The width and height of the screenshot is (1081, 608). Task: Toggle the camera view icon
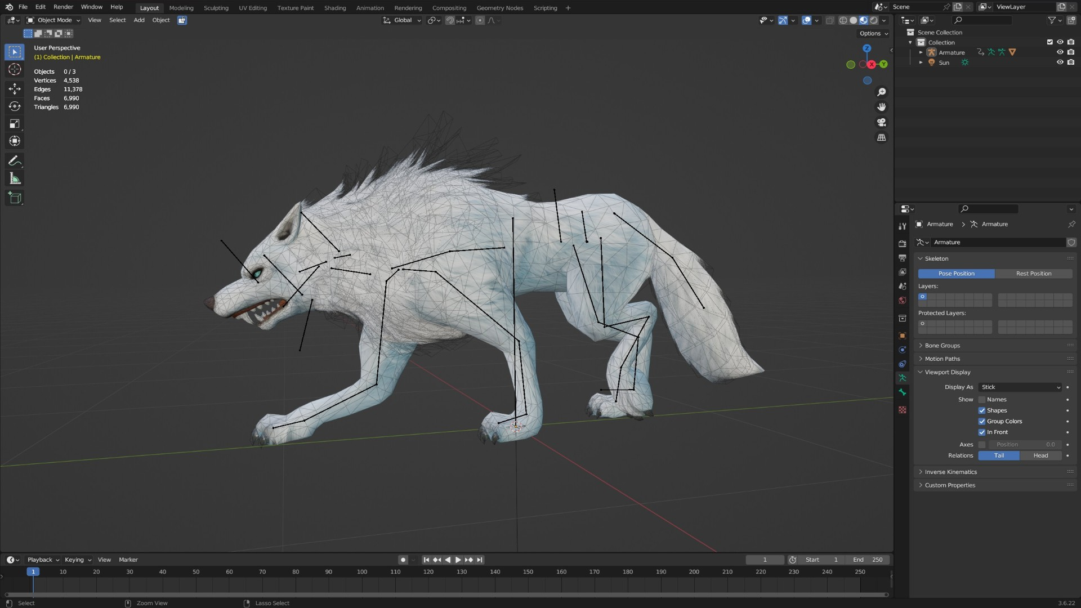point(882,122)
